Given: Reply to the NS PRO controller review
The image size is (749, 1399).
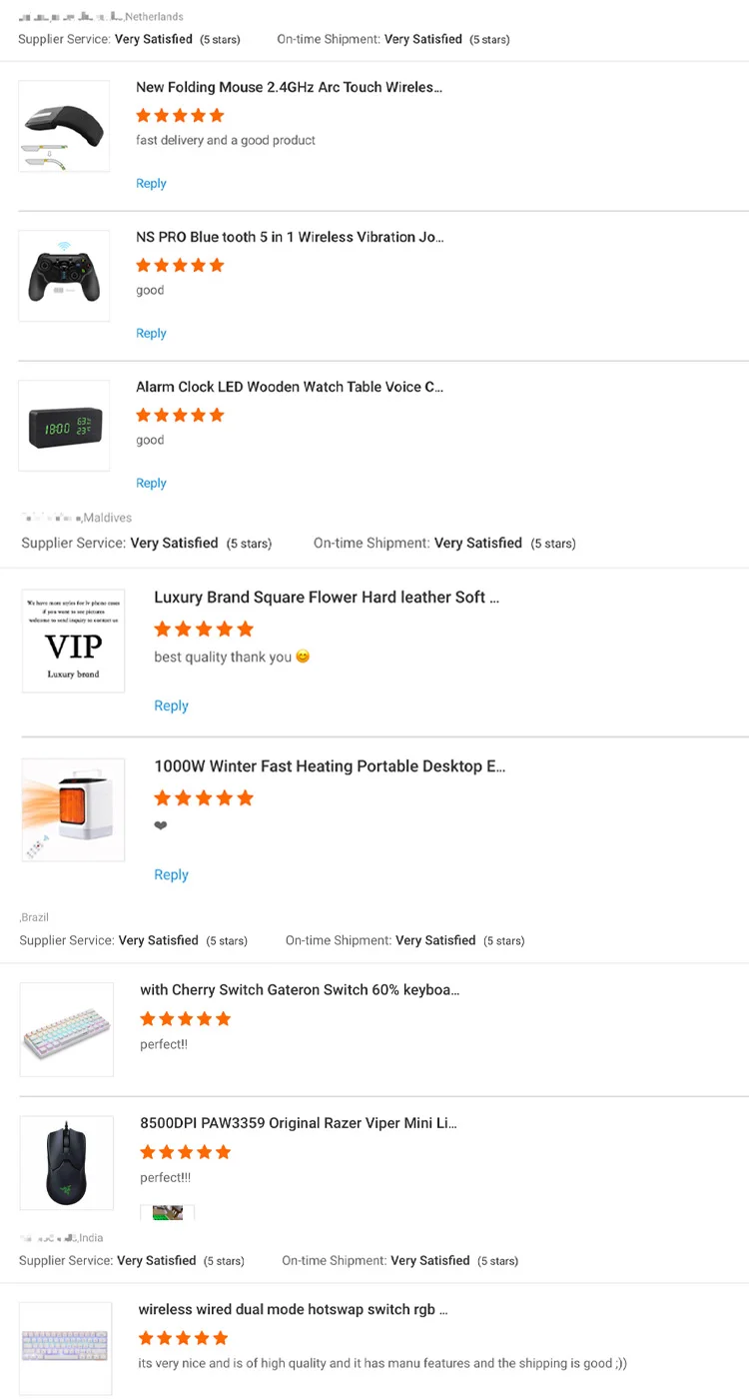Looking at the screenshot, I should [x=151, y=334].
